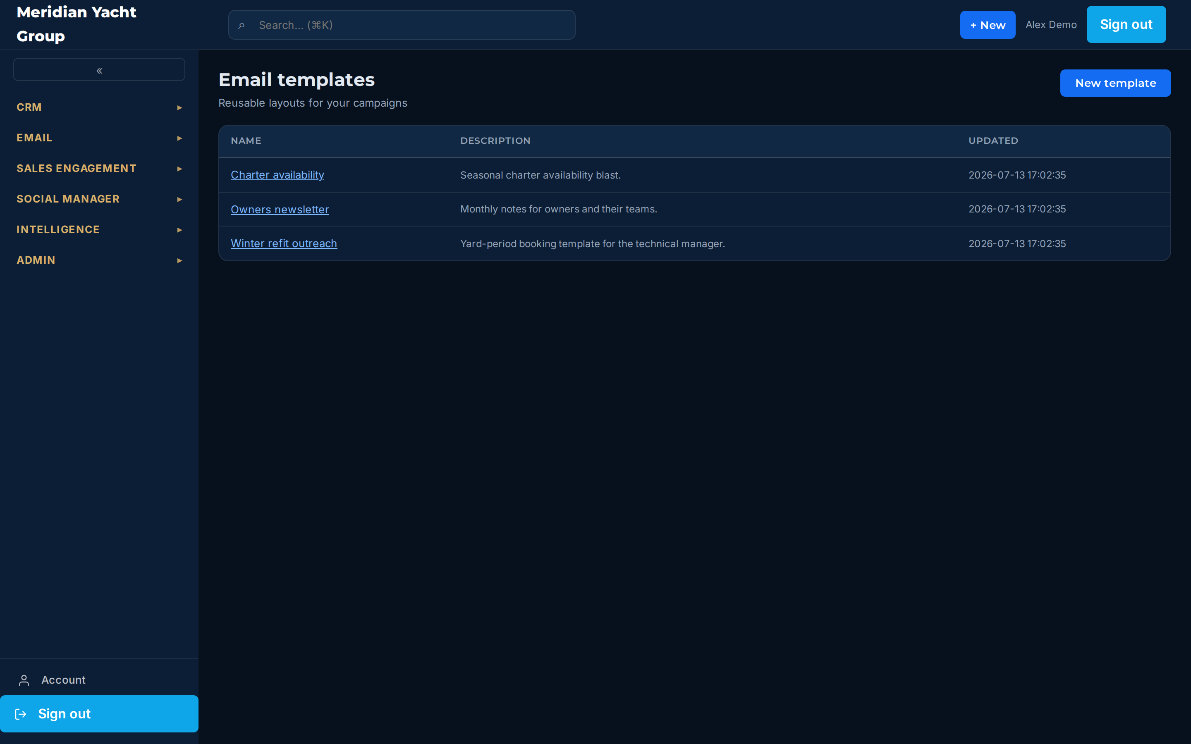This screenshot has width=1191, height=744.
Task: Open the Winter refit outreach template
Action: click(x=284, y=243)
